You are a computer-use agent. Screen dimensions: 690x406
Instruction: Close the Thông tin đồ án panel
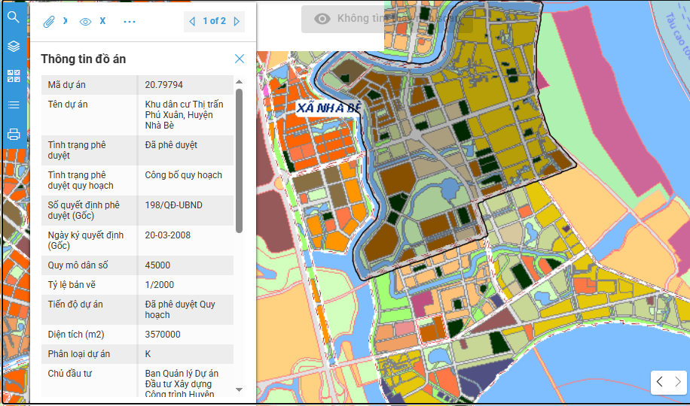click(240, 59)
